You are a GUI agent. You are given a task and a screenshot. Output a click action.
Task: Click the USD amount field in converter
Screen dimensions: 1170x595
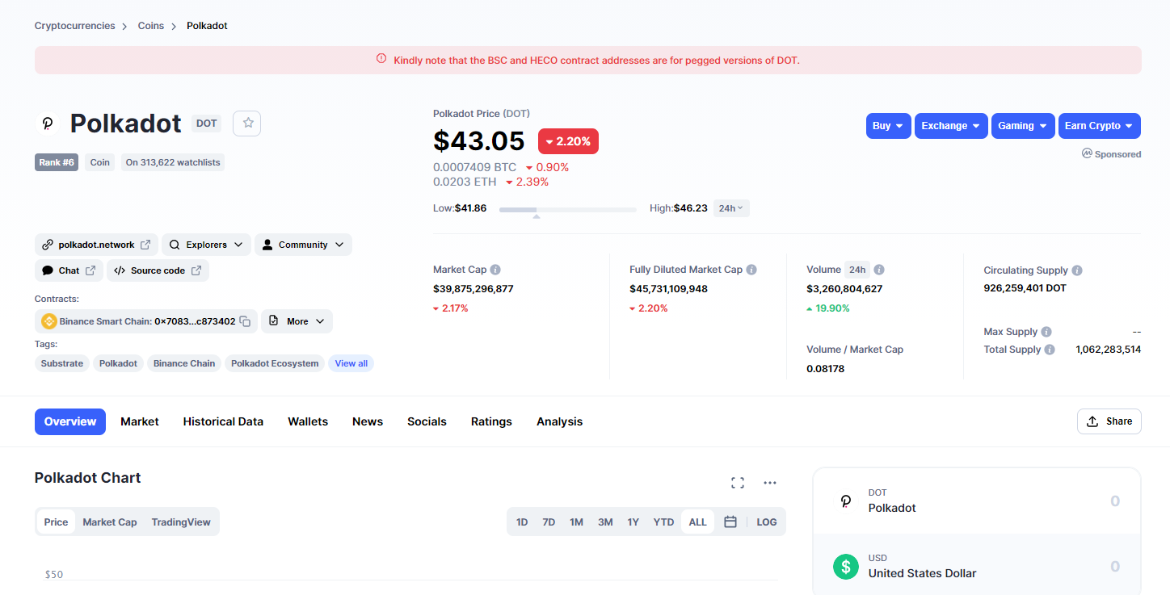click(1114, 567)
